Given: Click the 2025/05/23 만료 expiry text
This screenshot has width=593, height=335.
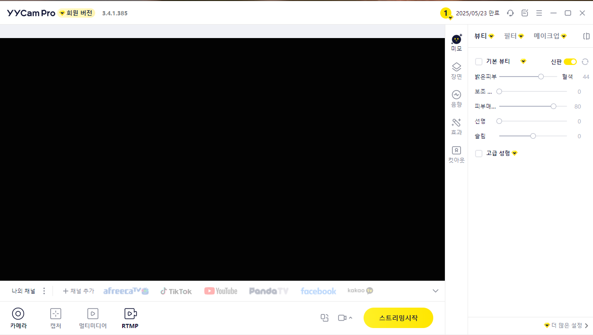Looking at the screenshot, I should [x=478, y=13].
